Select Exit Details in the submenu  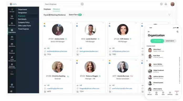[22, 19]
